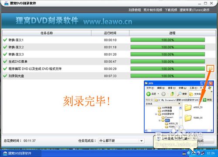218x157 pixels.
Task: Click progress bar for 刻录到光盘
Action: click(x=167, y=76)
